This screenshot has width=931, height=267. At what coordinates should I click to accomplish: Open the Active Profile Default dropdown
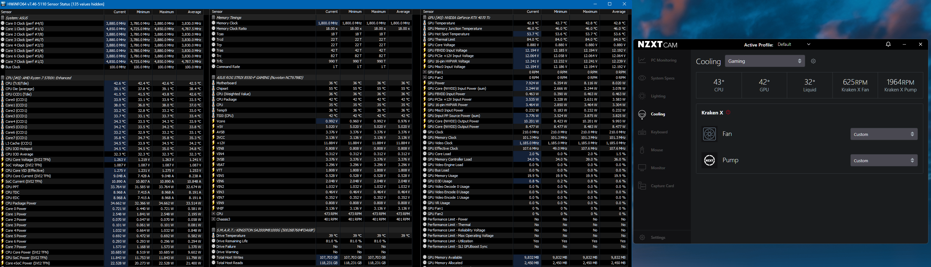pos(794,44)
